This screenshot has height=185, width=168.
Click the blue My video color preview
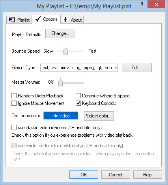point(61,115)
